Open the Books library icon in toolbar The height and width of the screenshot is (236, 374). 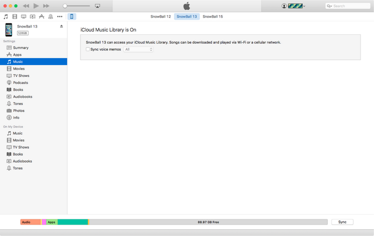point(32,17)
